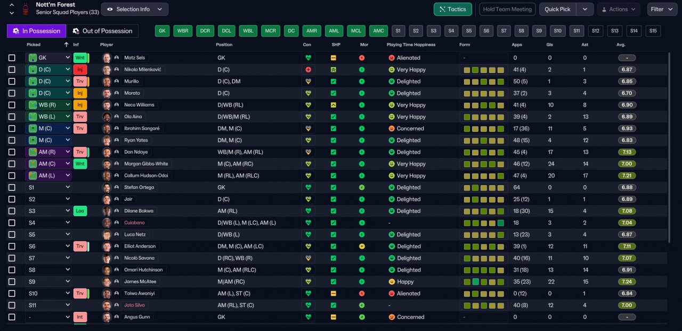This screenshot has height=331, width=682.
Task: Expand the Quick Pick arrow menu
Action: pos(585,9)
